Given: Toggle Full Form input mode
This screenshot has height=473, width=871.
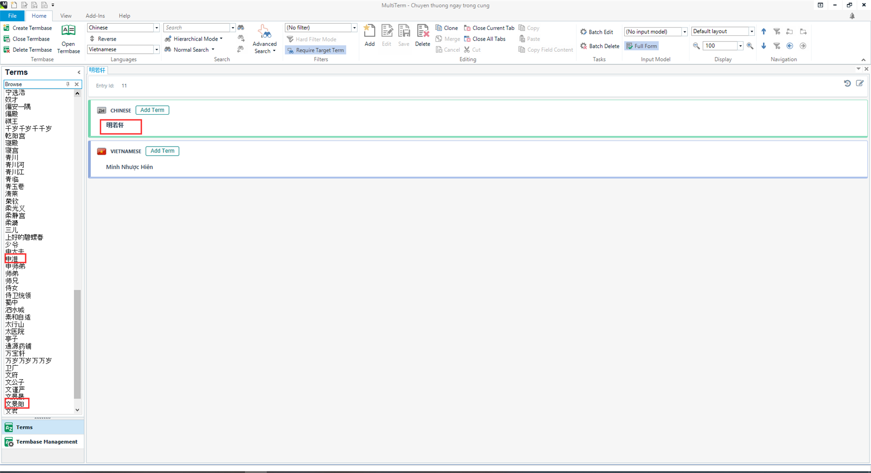Looking at the screenshot, I should [642, 46].
